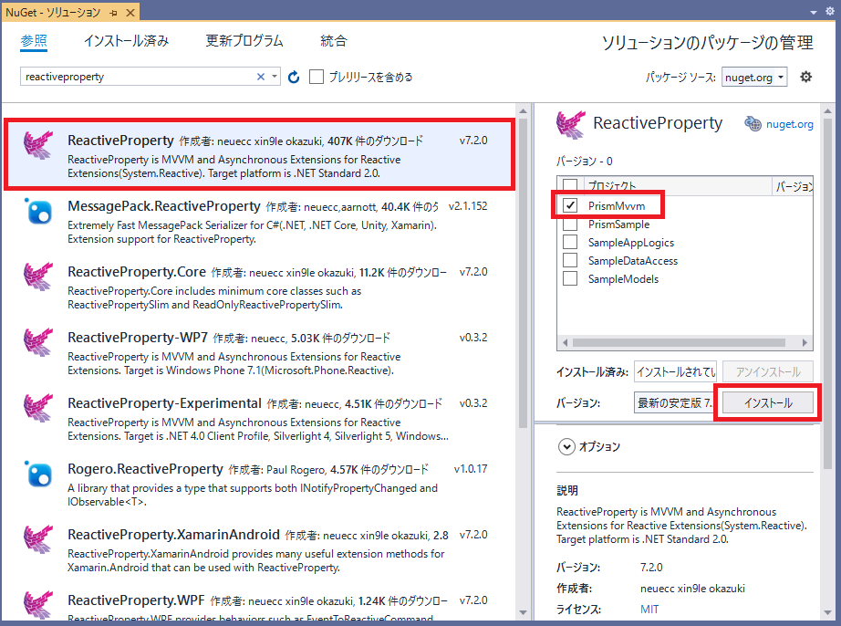Click the details pane vertical scrollbar thumb

pyautogui.click(x=827, y=295)
